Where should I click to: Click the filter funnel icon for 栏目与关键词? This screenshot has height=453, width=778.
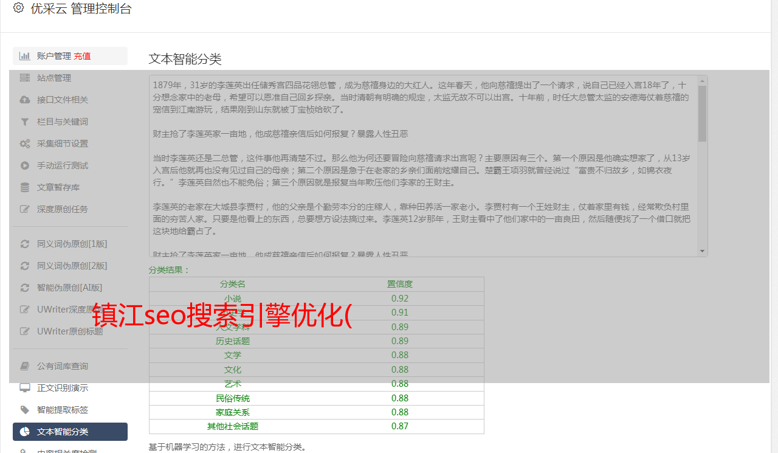(x=24, y=122)
